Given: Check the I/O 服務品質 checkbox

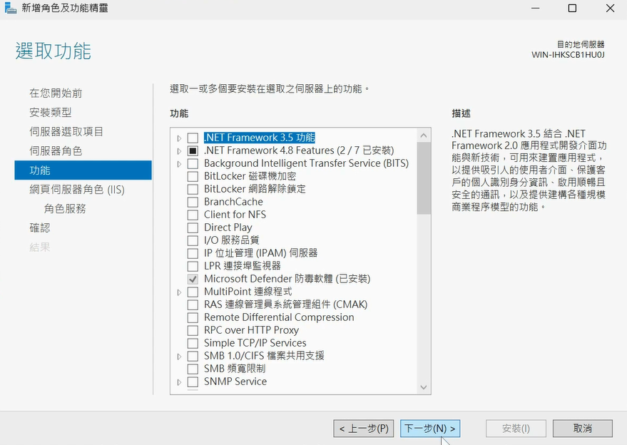Looking at the screenshot, I should coord(193,240).
